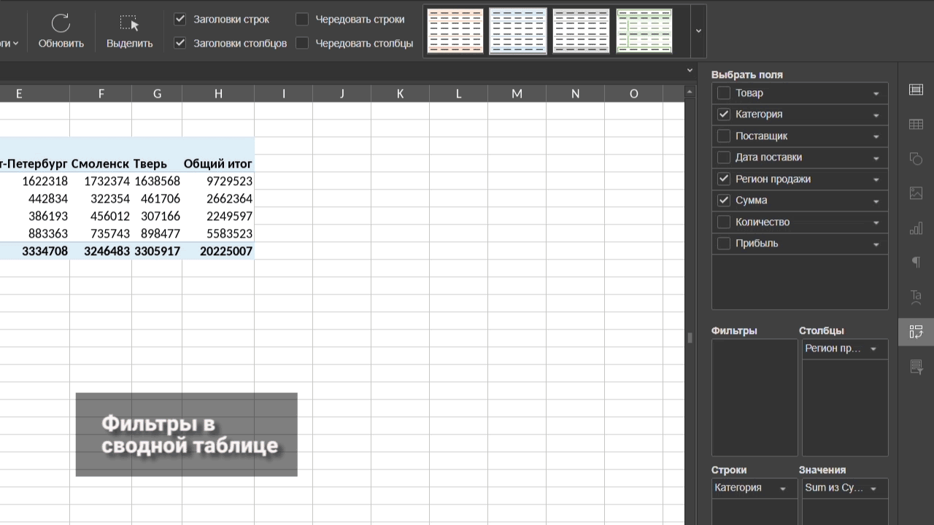This screenshot has width=934, height=525.
Task: Open dropdown arrow for Прибыль field
Action: click(x=876, y=244)
